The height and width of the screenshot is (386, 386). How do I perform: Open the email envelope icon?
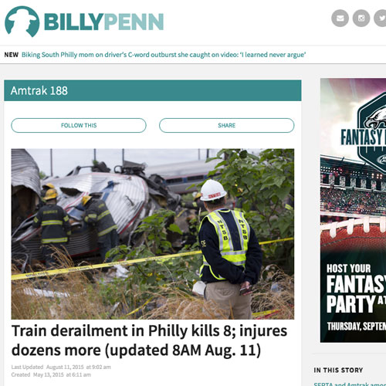(340, 18)
